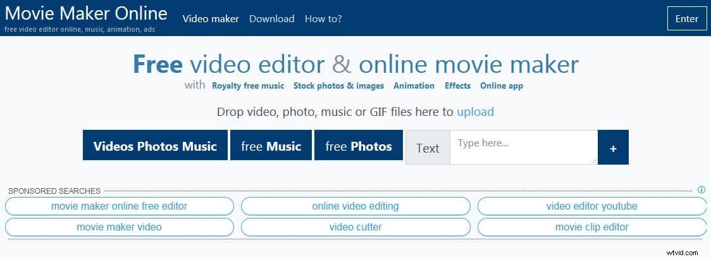Click the upload link

[475, 111]
